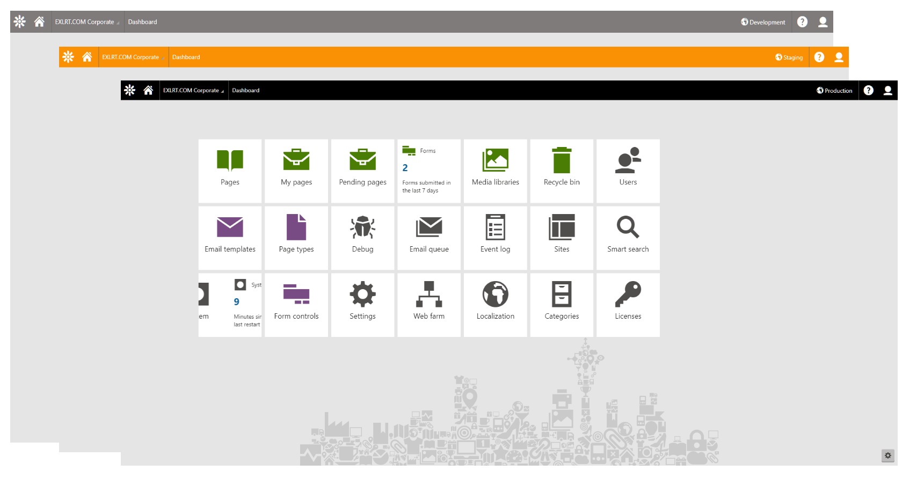Screen dimensions: 924x493
Task: Open the Licenses key tile
Action: click(628, 305)
